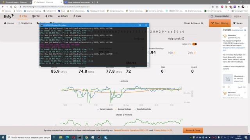Open tweet embedded link card thumbnail
The width and height of the screenshot is (250, 140).
click(x=228, y=79)
